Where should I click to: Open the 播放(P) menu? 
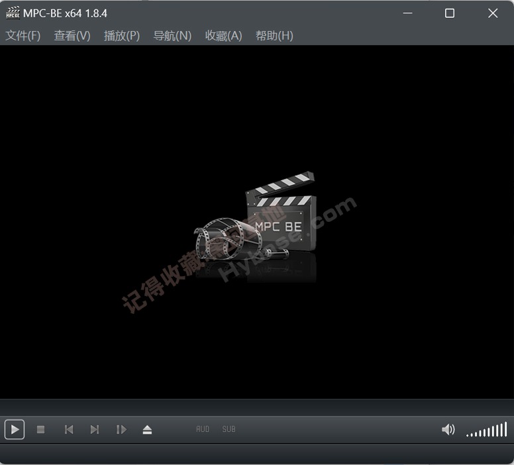(x=122, y=35)
